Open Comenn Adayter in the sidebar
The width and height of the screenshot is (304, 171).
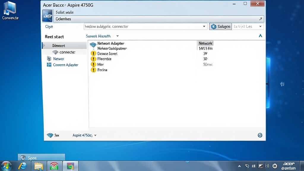point(66,65)
